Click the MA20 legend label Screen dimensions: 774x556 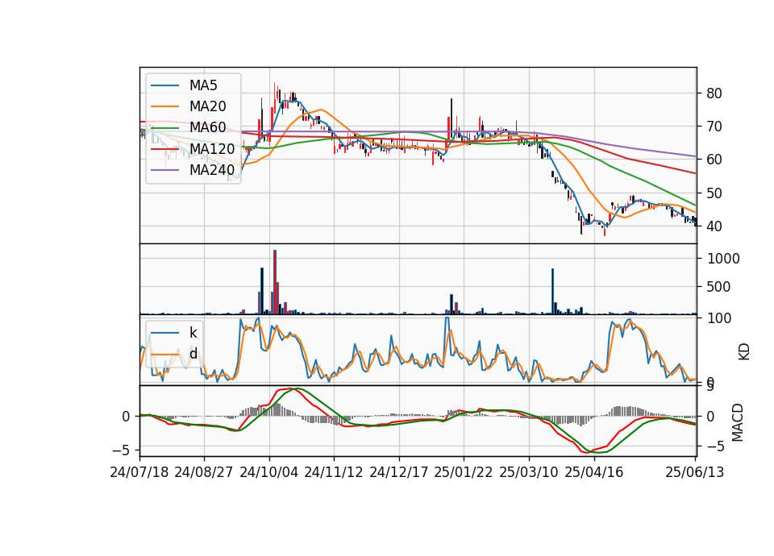[207, 106]
